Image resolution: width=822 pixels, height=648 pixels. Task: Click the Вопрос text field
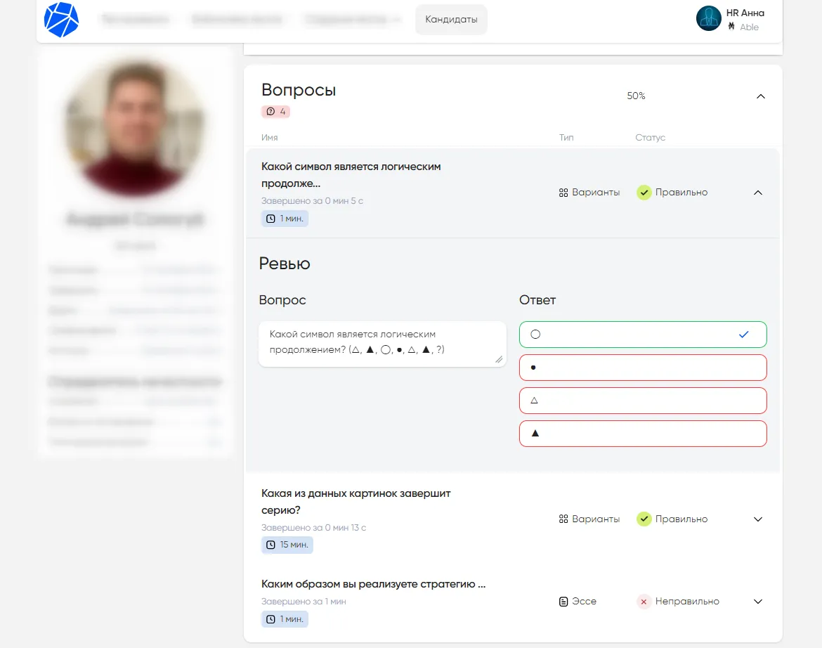click(x=381, y=344)
